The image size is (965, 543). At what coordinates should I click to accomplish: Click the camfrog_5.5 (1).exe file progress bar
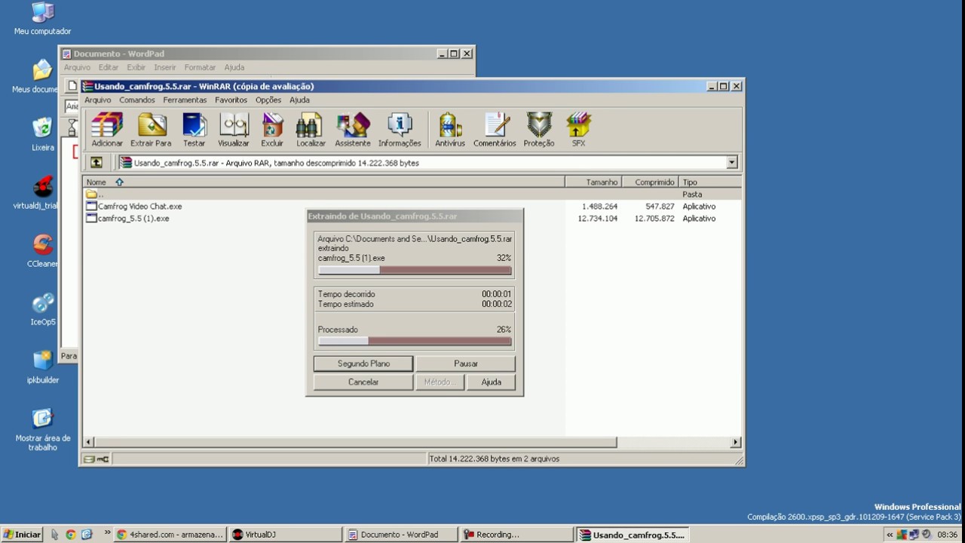coord(415,270)
